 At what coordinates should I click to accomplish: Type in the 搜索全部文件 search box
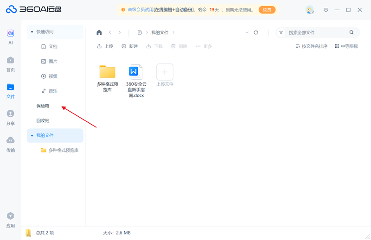pos(315,32)
